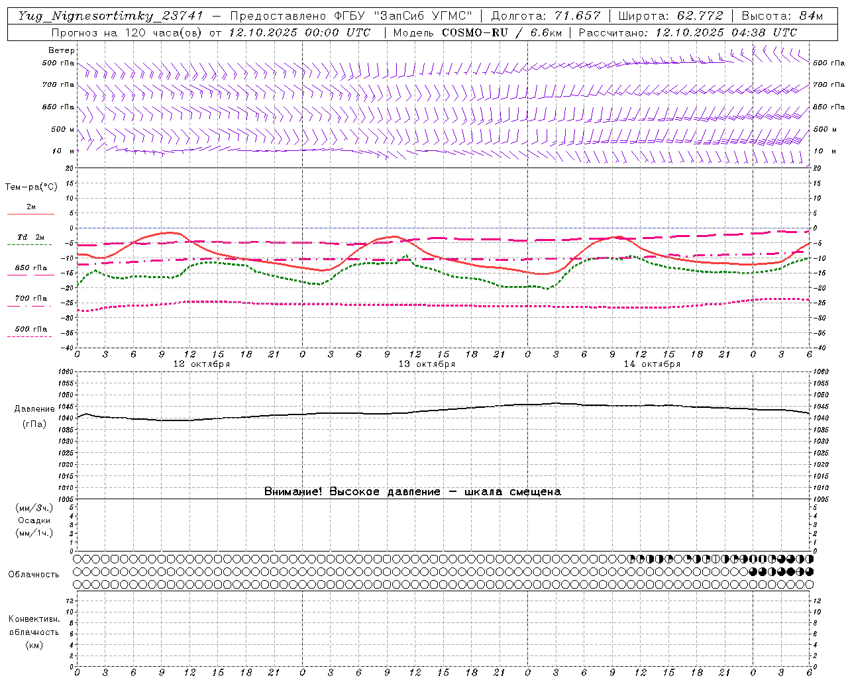Image resolution: width=848 pixels, height=678 pixels.
Task: Click the Конвективн. convective cloud heading
Action: coord(34,619)
